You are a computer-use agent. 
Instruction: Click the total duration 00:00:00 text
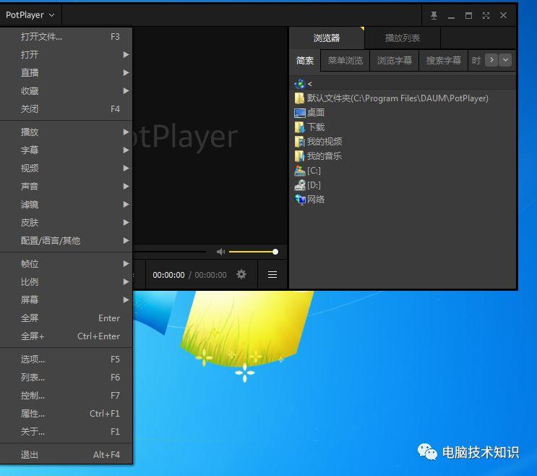(x=210, y=275)
